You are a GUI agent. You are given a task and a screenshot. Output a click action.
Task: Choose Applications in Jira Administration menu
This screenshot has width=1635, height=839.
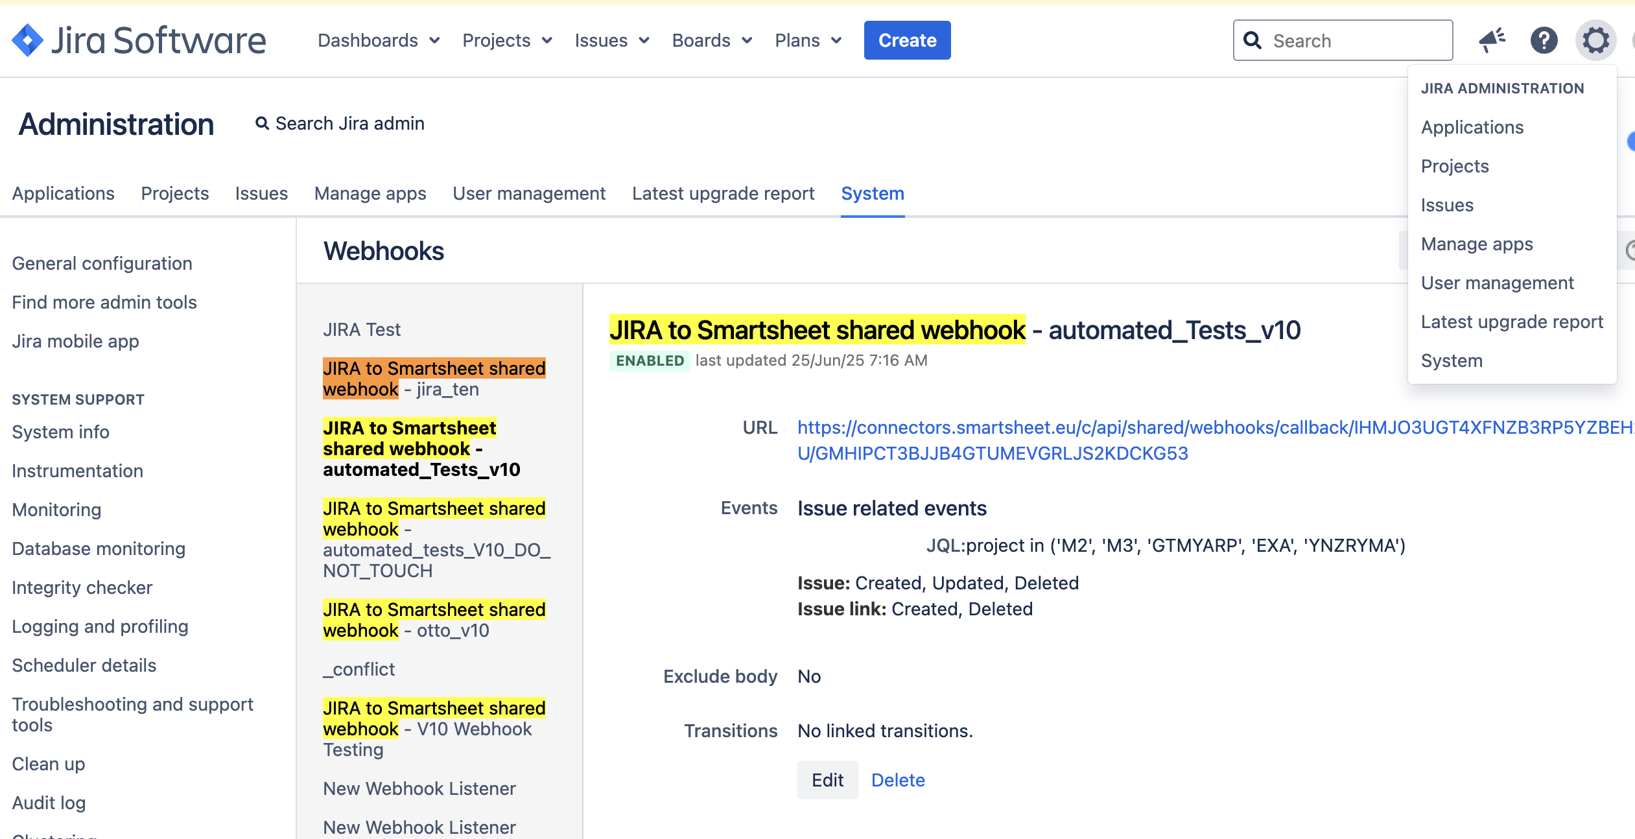[1472, 127]
